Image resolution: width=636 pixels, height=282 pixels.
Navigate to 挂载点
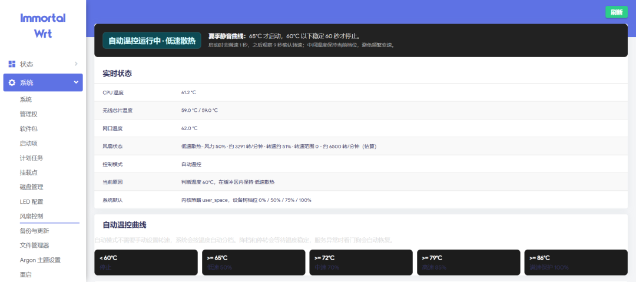pos(28,172)
